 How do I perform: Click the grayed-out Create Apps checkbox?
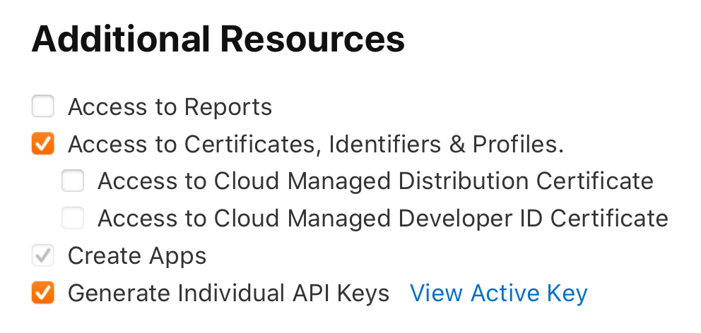pyautogui.click(x=43, y=255)
